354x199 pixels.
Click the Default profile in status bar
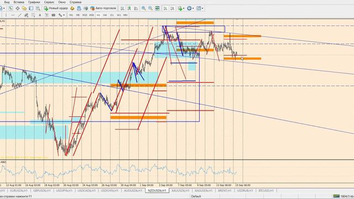point(196,196)
